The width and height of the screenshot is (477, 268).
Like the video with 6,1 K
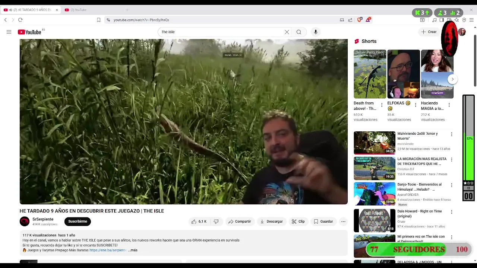[199, 221]
